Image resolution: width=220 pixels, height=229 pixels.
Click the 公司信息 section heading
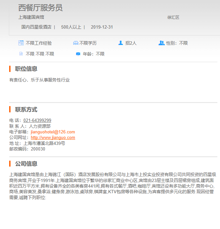26,164
